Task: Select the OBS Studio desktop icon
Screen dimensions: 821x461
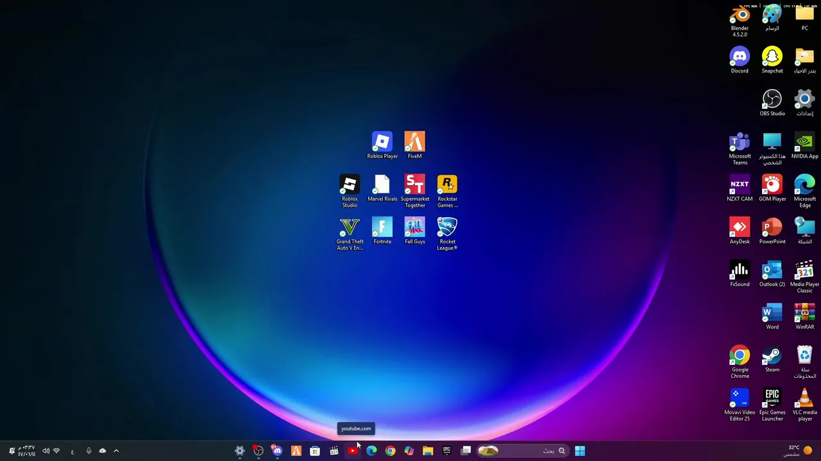Action: (772, 102)
